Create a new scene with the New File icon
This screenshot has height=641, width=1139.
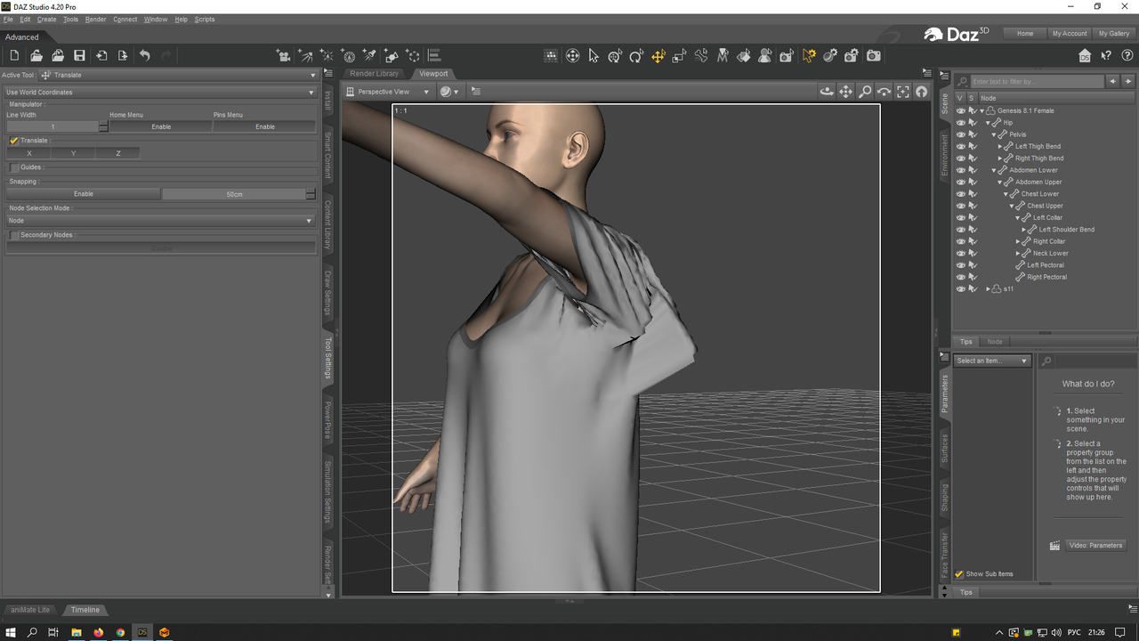(14, 56)
